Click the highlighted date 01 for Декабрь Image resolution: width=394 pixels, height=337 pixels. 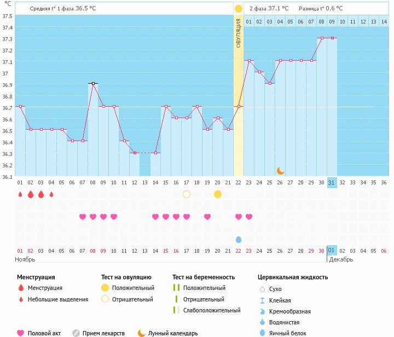click(332, 251)
